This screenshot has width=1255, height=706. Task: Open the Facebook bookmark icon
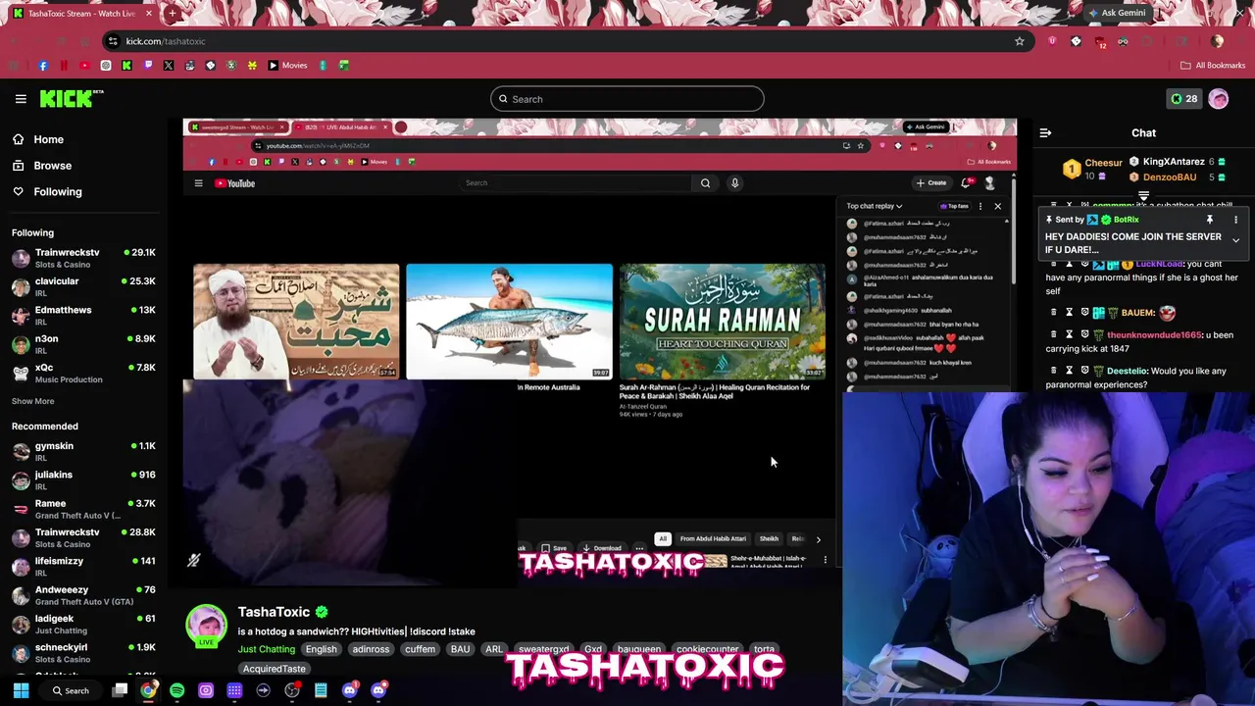tap(43, 66)
